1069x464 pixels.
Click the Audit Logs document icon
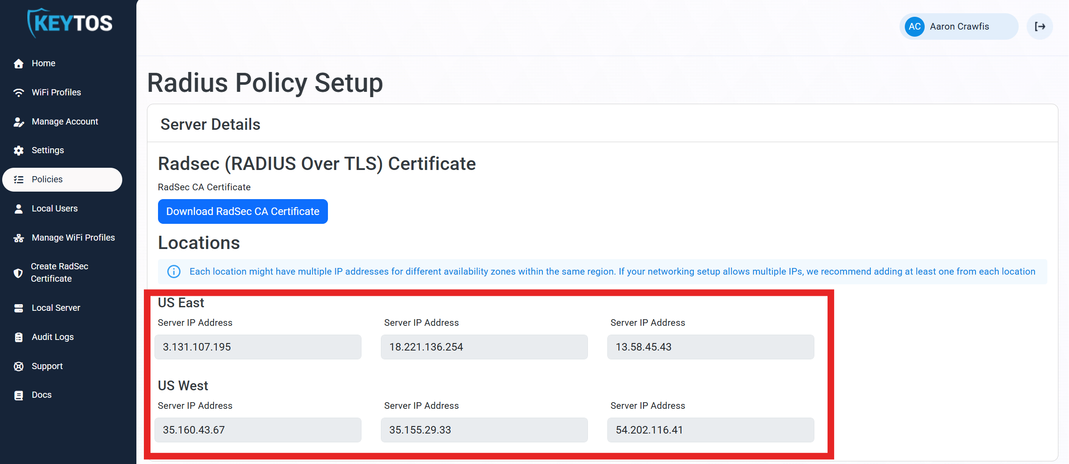pyautogui.click(x=19, y=337)
